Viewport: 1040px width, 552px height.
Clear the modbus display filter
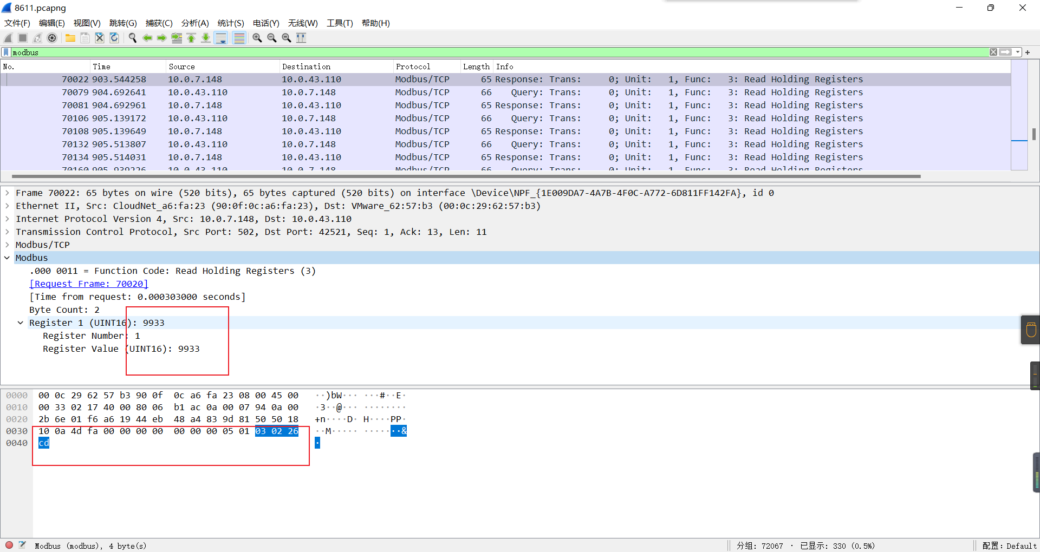(993, 52)
